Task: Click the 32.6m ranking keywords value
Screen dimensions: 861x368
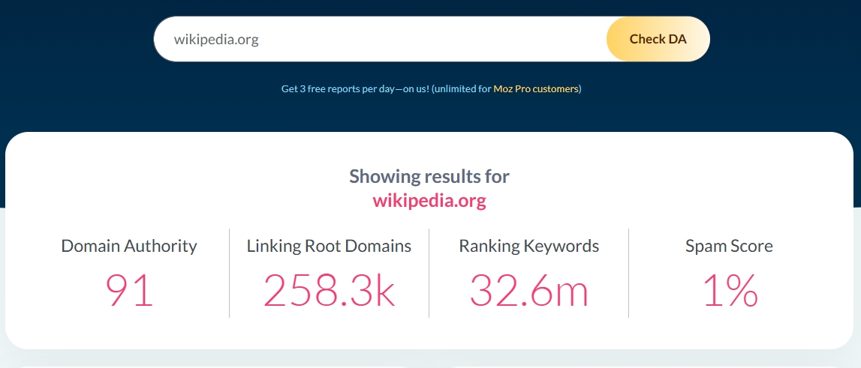Action: 529,291
